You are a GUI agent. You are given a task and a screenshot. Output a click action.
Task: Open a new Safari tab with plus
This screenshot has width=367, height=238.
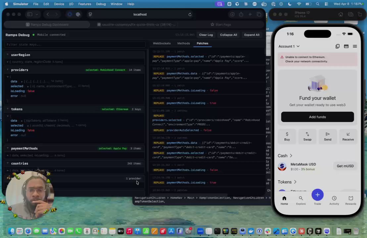tap(250, 15)
